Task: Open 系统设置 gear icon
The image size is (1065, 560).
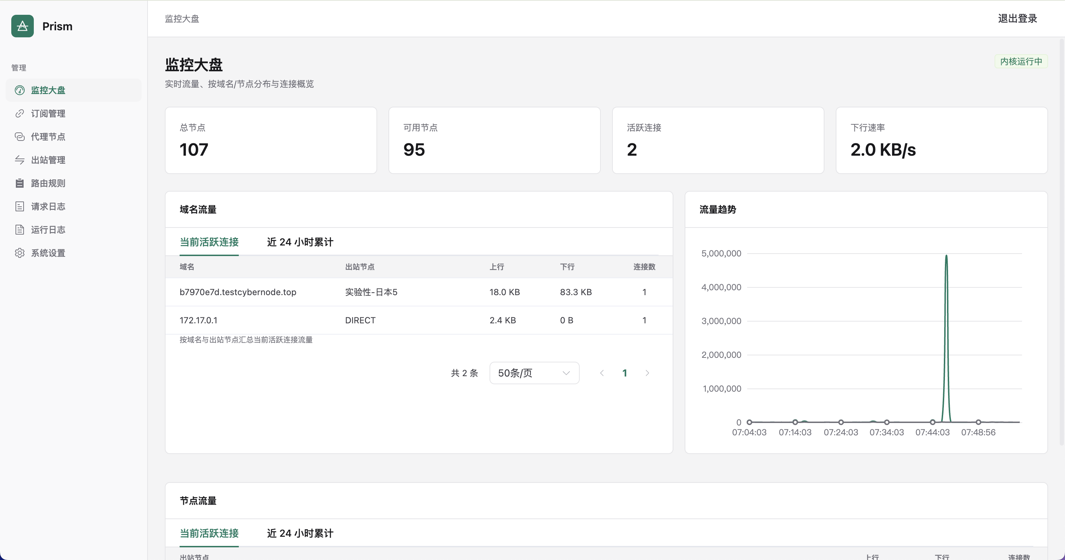Action: point(20,253)
